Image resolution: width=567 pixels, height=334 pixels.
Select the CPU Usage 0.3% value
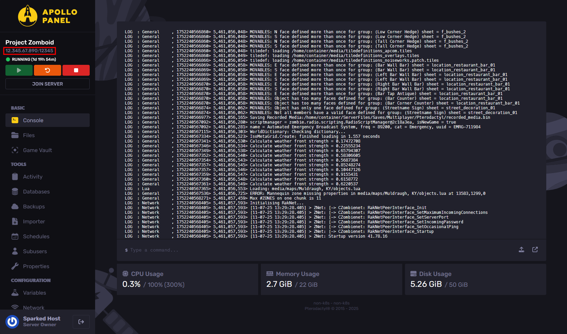131,284
